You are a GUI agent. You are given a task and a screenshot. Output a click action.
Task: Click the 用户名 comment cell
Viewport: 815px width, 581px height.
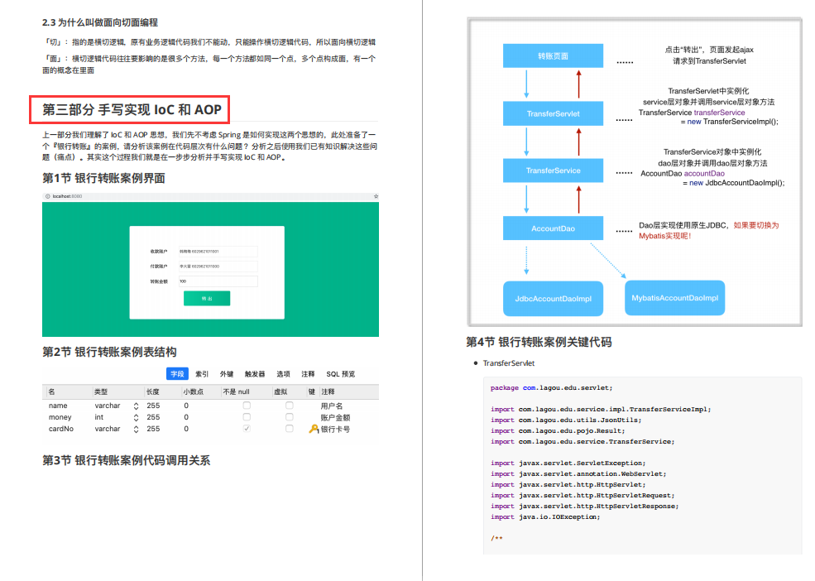pyautogui.click(x=331, y=406)
